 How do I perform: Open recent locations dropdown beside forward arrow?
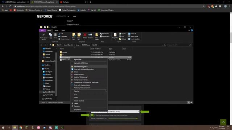click(x=47, y=45)
